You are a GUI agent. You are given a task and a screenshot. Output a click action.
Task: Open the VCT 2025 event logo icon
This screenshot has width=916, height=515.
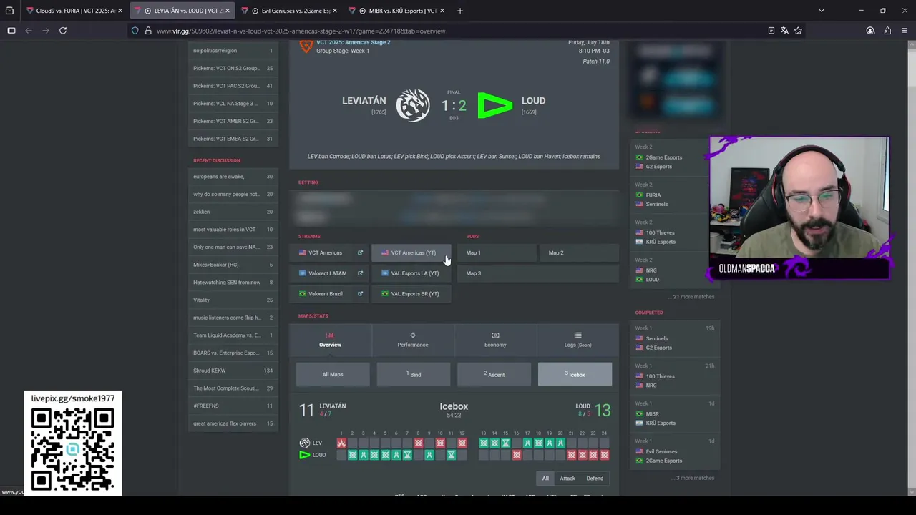tap(306, 46)
